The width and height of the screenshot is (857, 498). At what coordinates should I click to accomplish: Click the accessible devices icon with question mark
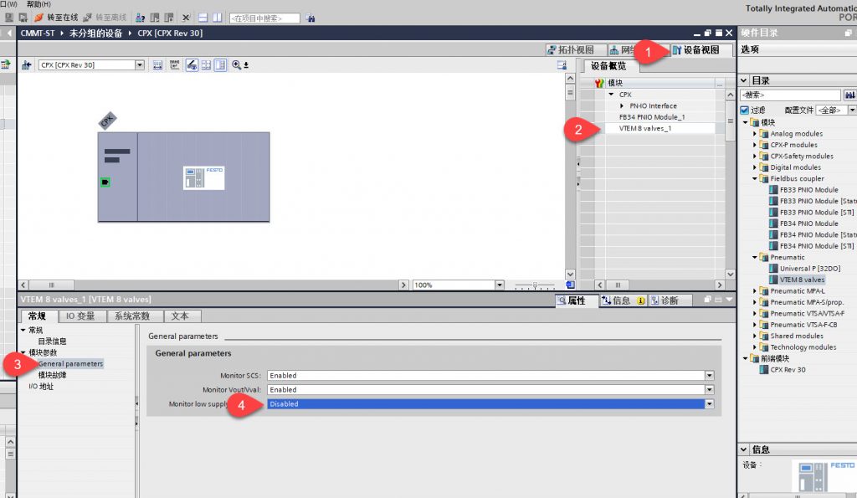click(141, 18)
